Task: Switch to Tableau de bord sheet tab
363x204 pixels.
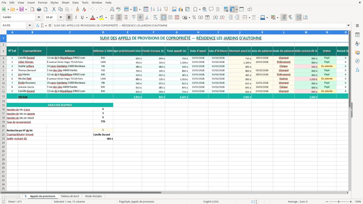Action: click(70, 196)
